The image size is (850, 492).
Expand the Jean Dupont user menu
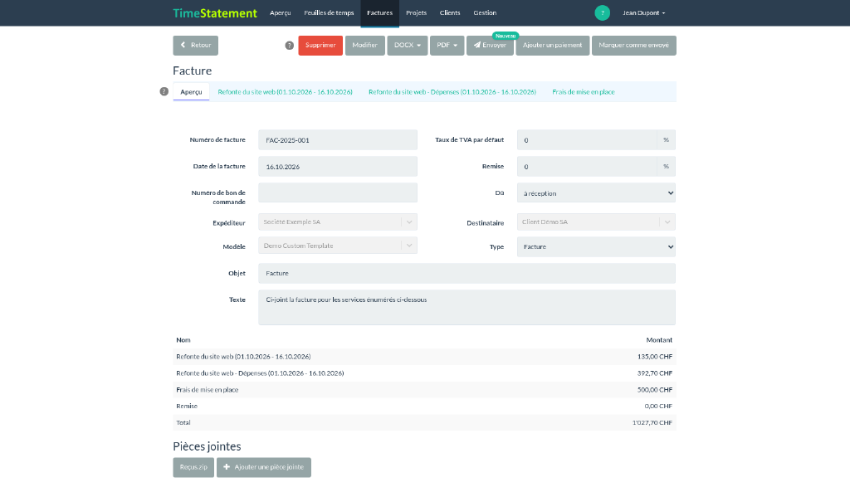643,13
